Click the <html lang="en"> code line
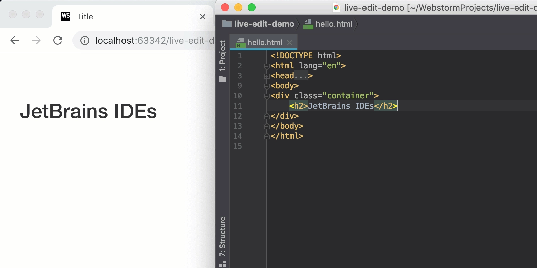This screenshot has height=268, width=537. (308, 66)
